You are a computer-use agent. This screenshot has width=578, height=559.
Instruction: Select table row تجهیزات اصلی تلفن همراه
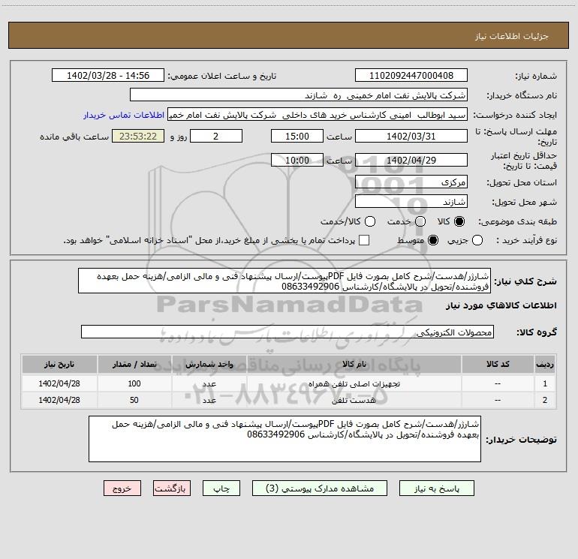288,383
